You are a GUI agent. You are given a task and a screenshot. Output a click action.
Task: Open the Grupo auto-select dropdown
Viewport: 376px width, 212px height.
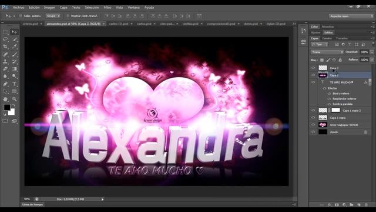[x=53, y=16]
